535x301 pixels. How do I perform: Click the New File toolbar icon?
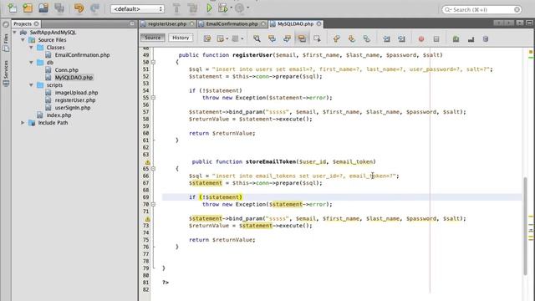tap(13, 8)
